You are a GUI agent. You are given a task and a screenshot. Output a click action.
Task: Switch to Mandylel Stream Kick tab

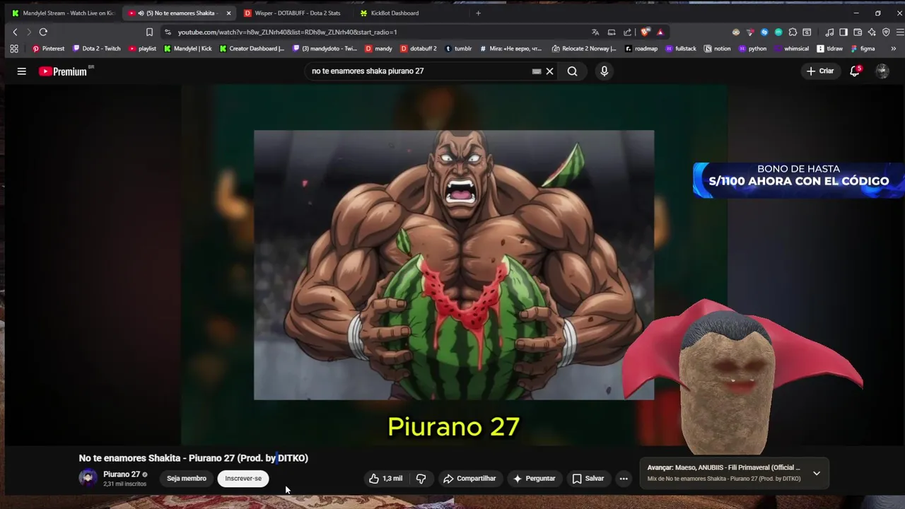pyautogui.click(x=62, y=13)
